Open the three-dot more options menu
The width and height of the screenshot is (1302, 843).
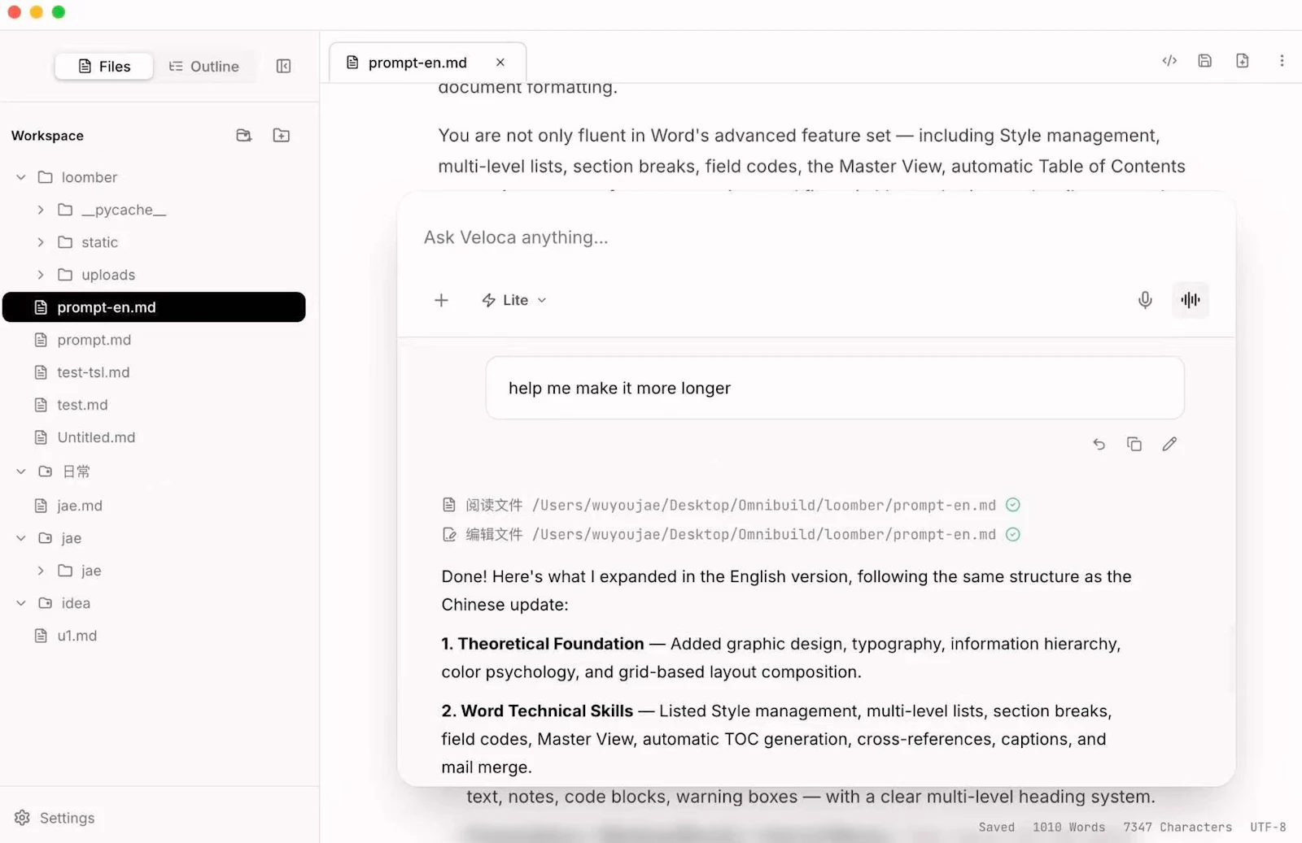coord(1282,60)
